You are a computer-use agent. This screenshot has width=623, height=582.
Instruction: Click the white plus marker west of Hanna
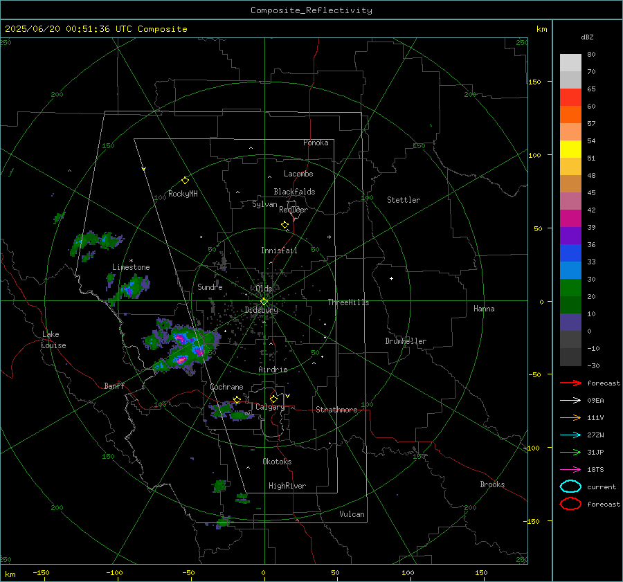click(391, 278)
